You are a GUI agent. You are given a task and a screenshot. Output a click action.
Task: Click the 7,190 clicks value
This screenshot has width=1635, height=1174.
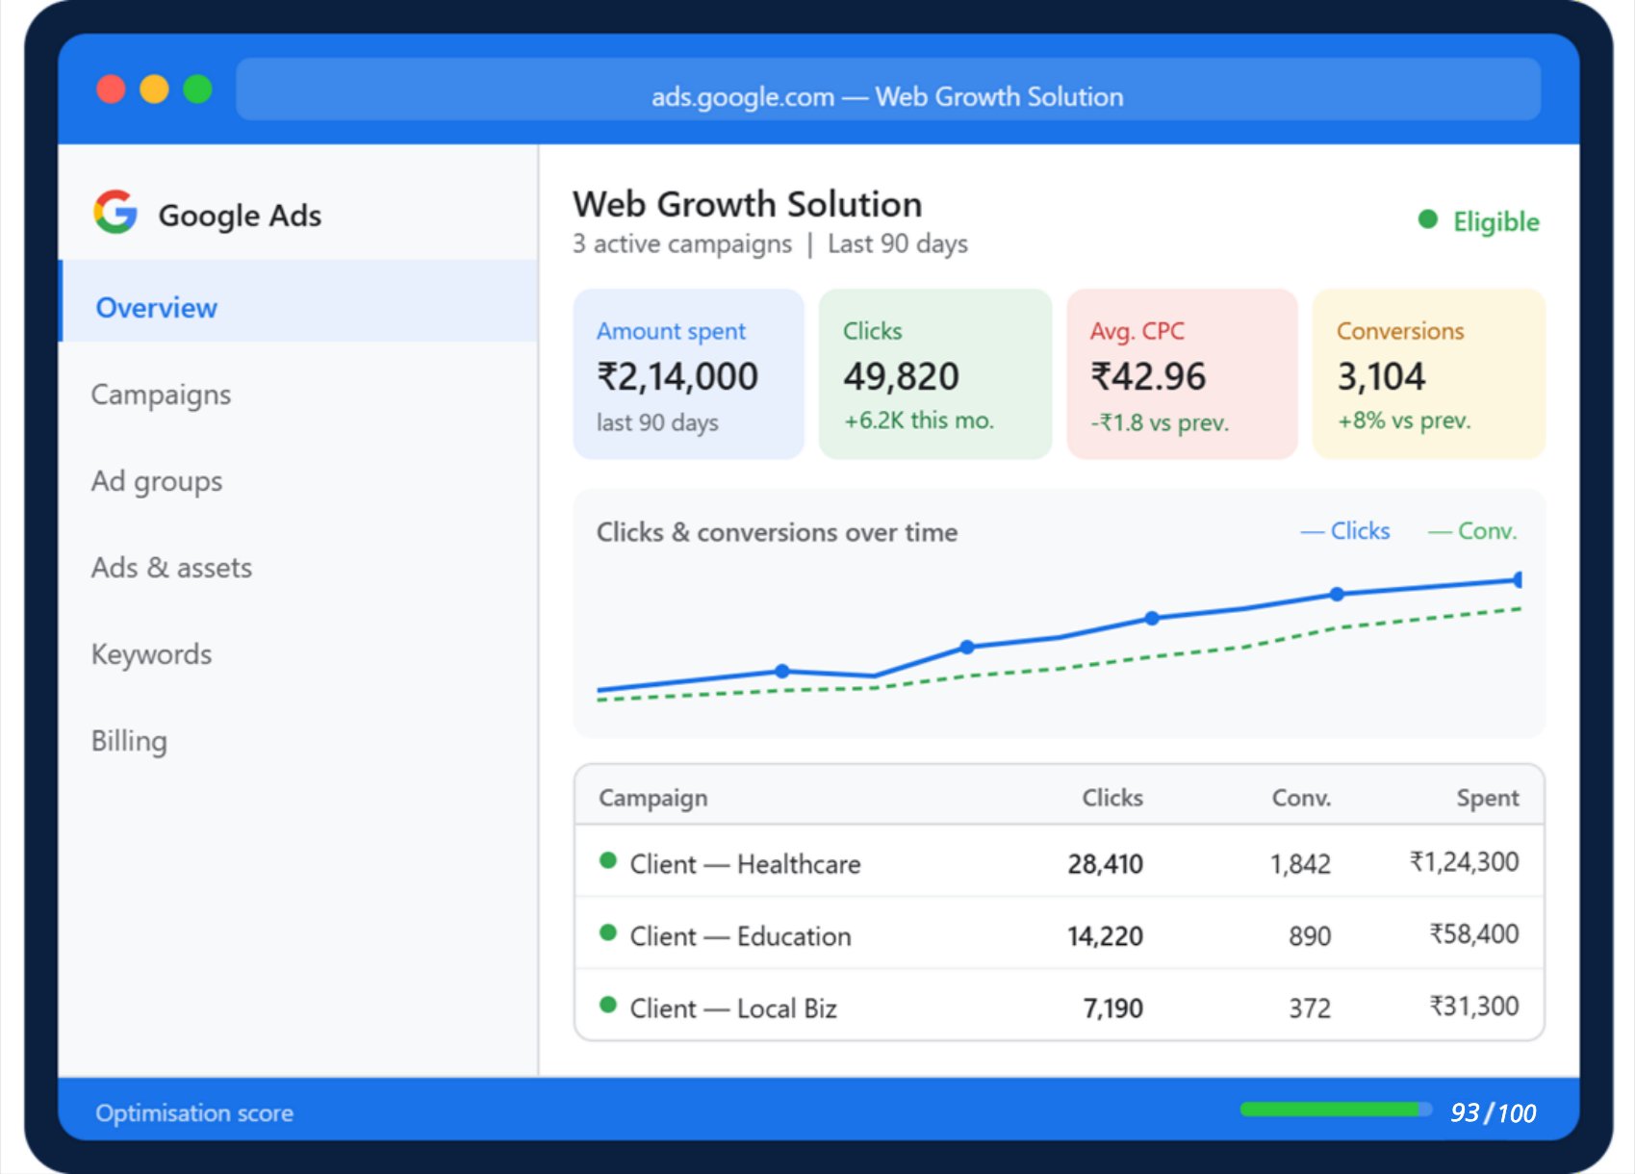pyautogui.click(x=1113, y=1008)
